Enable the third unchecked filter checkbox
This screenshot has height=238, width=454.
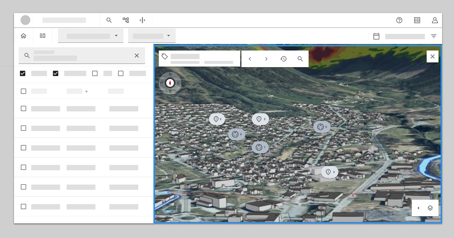tap(95, 73)
